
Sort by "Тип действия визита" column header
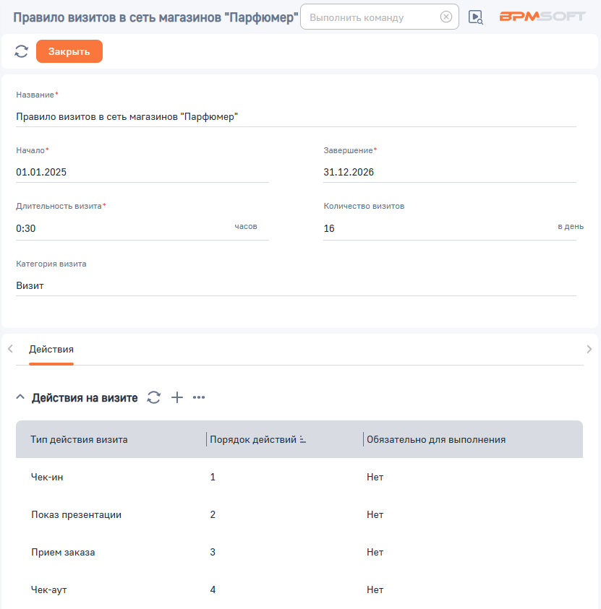pyautogui.click(x=80, y=439)
